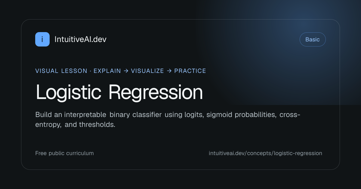Select the PRACTICE step
The image size is (361, 189).
click(190, 71)
